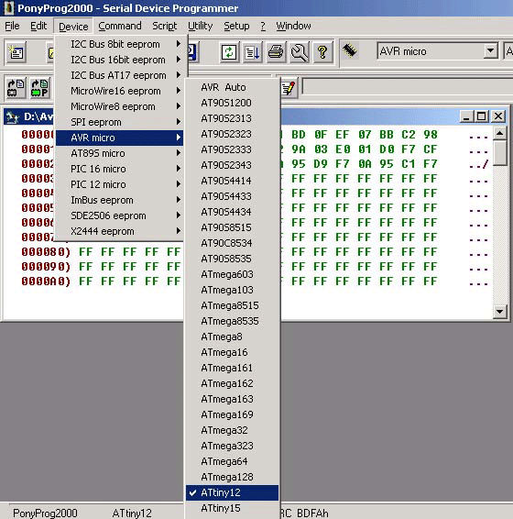The image size is (513, 519).
Task: Expand the I2C Bus 16bit eeprom submenu
Action: 119,60
